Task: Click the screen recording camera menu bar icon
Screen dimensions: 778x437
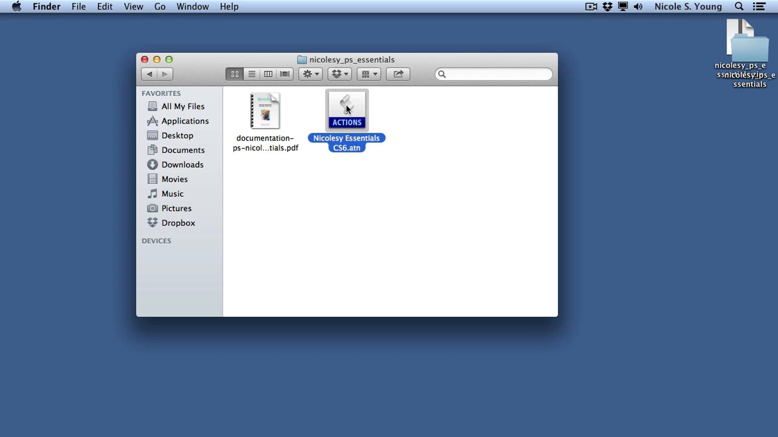Action: tap(591, 6)
